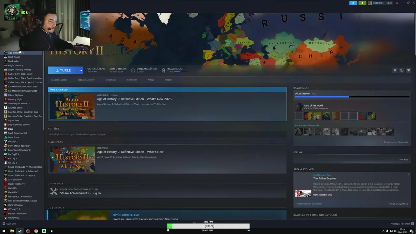Image resolution: width=416 pixels, height=234 pixels.
Task: Click GTR Evolution game icon
Action: coord(6,179)
